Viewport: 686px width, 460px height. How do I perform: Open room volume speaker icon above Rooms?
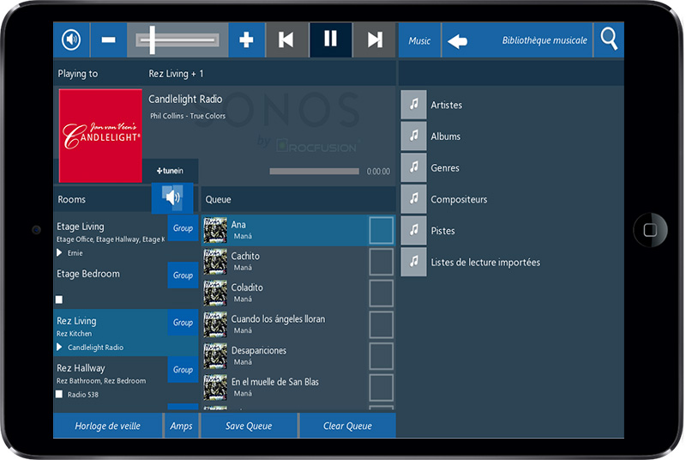(174, 198)
